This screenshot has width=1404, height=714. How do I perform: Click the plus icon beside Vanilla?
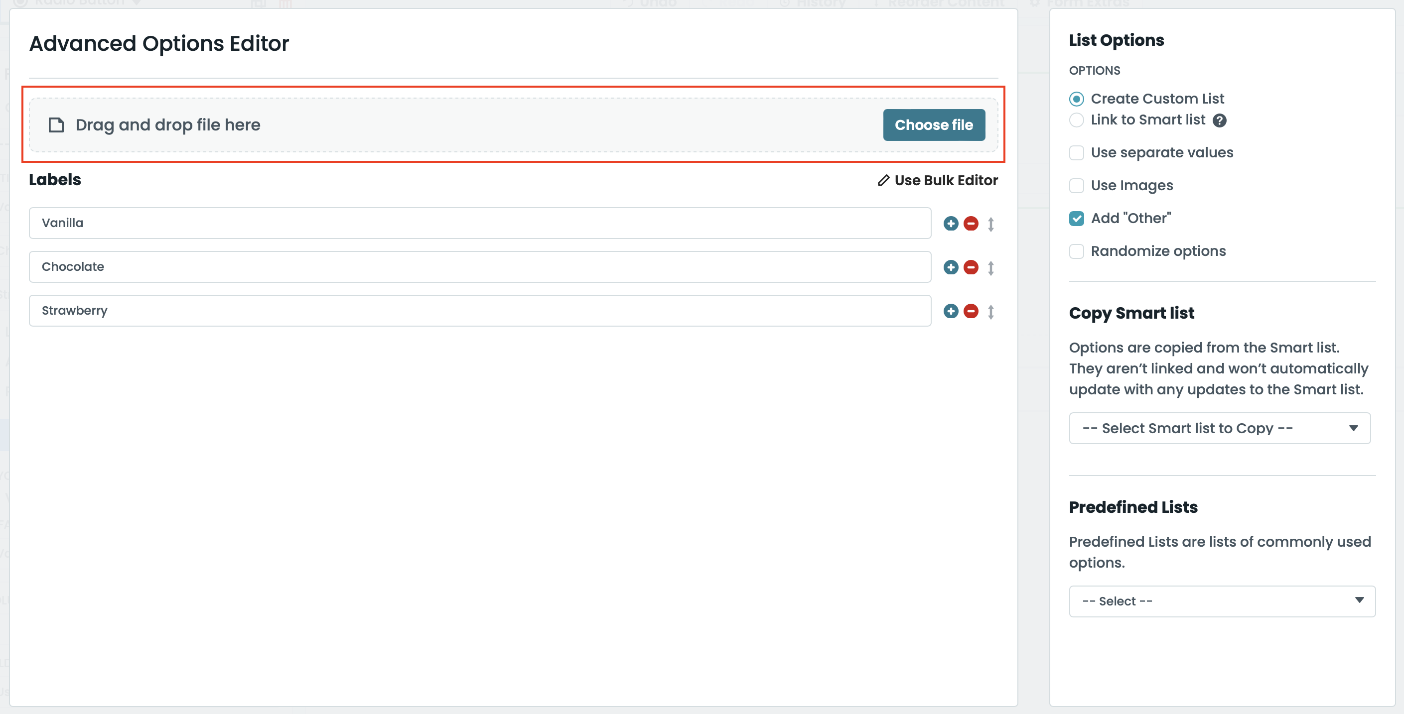(951, 223)
